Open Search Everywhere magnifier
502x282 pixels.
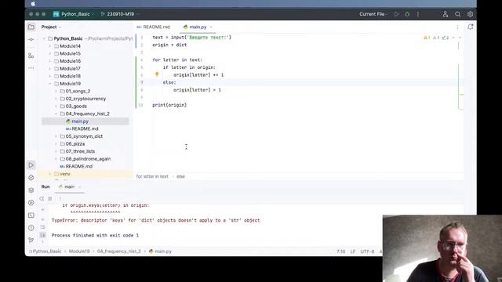click(x=458, y=14)
